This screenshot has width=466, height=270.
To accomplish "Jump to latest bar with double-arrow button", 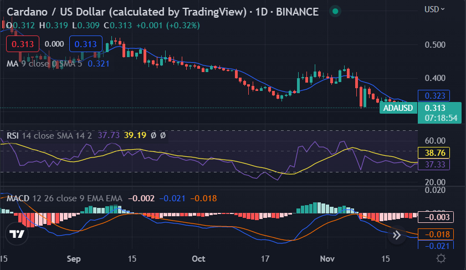I will tap(397, 235).
